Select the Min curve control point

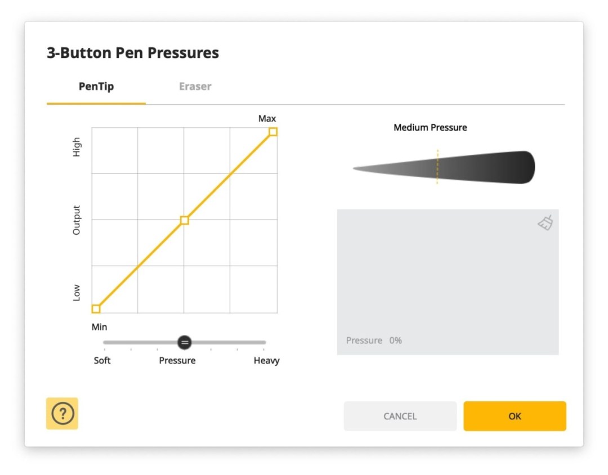click(x=96, y=308)
